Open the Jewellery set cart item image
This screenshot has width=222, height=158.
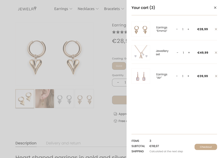pyautogui.click(x=141, y=53)
